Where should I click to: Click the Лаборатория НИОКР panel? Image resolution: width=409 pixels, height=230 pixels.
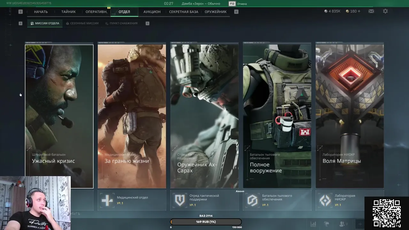(350, 200)
